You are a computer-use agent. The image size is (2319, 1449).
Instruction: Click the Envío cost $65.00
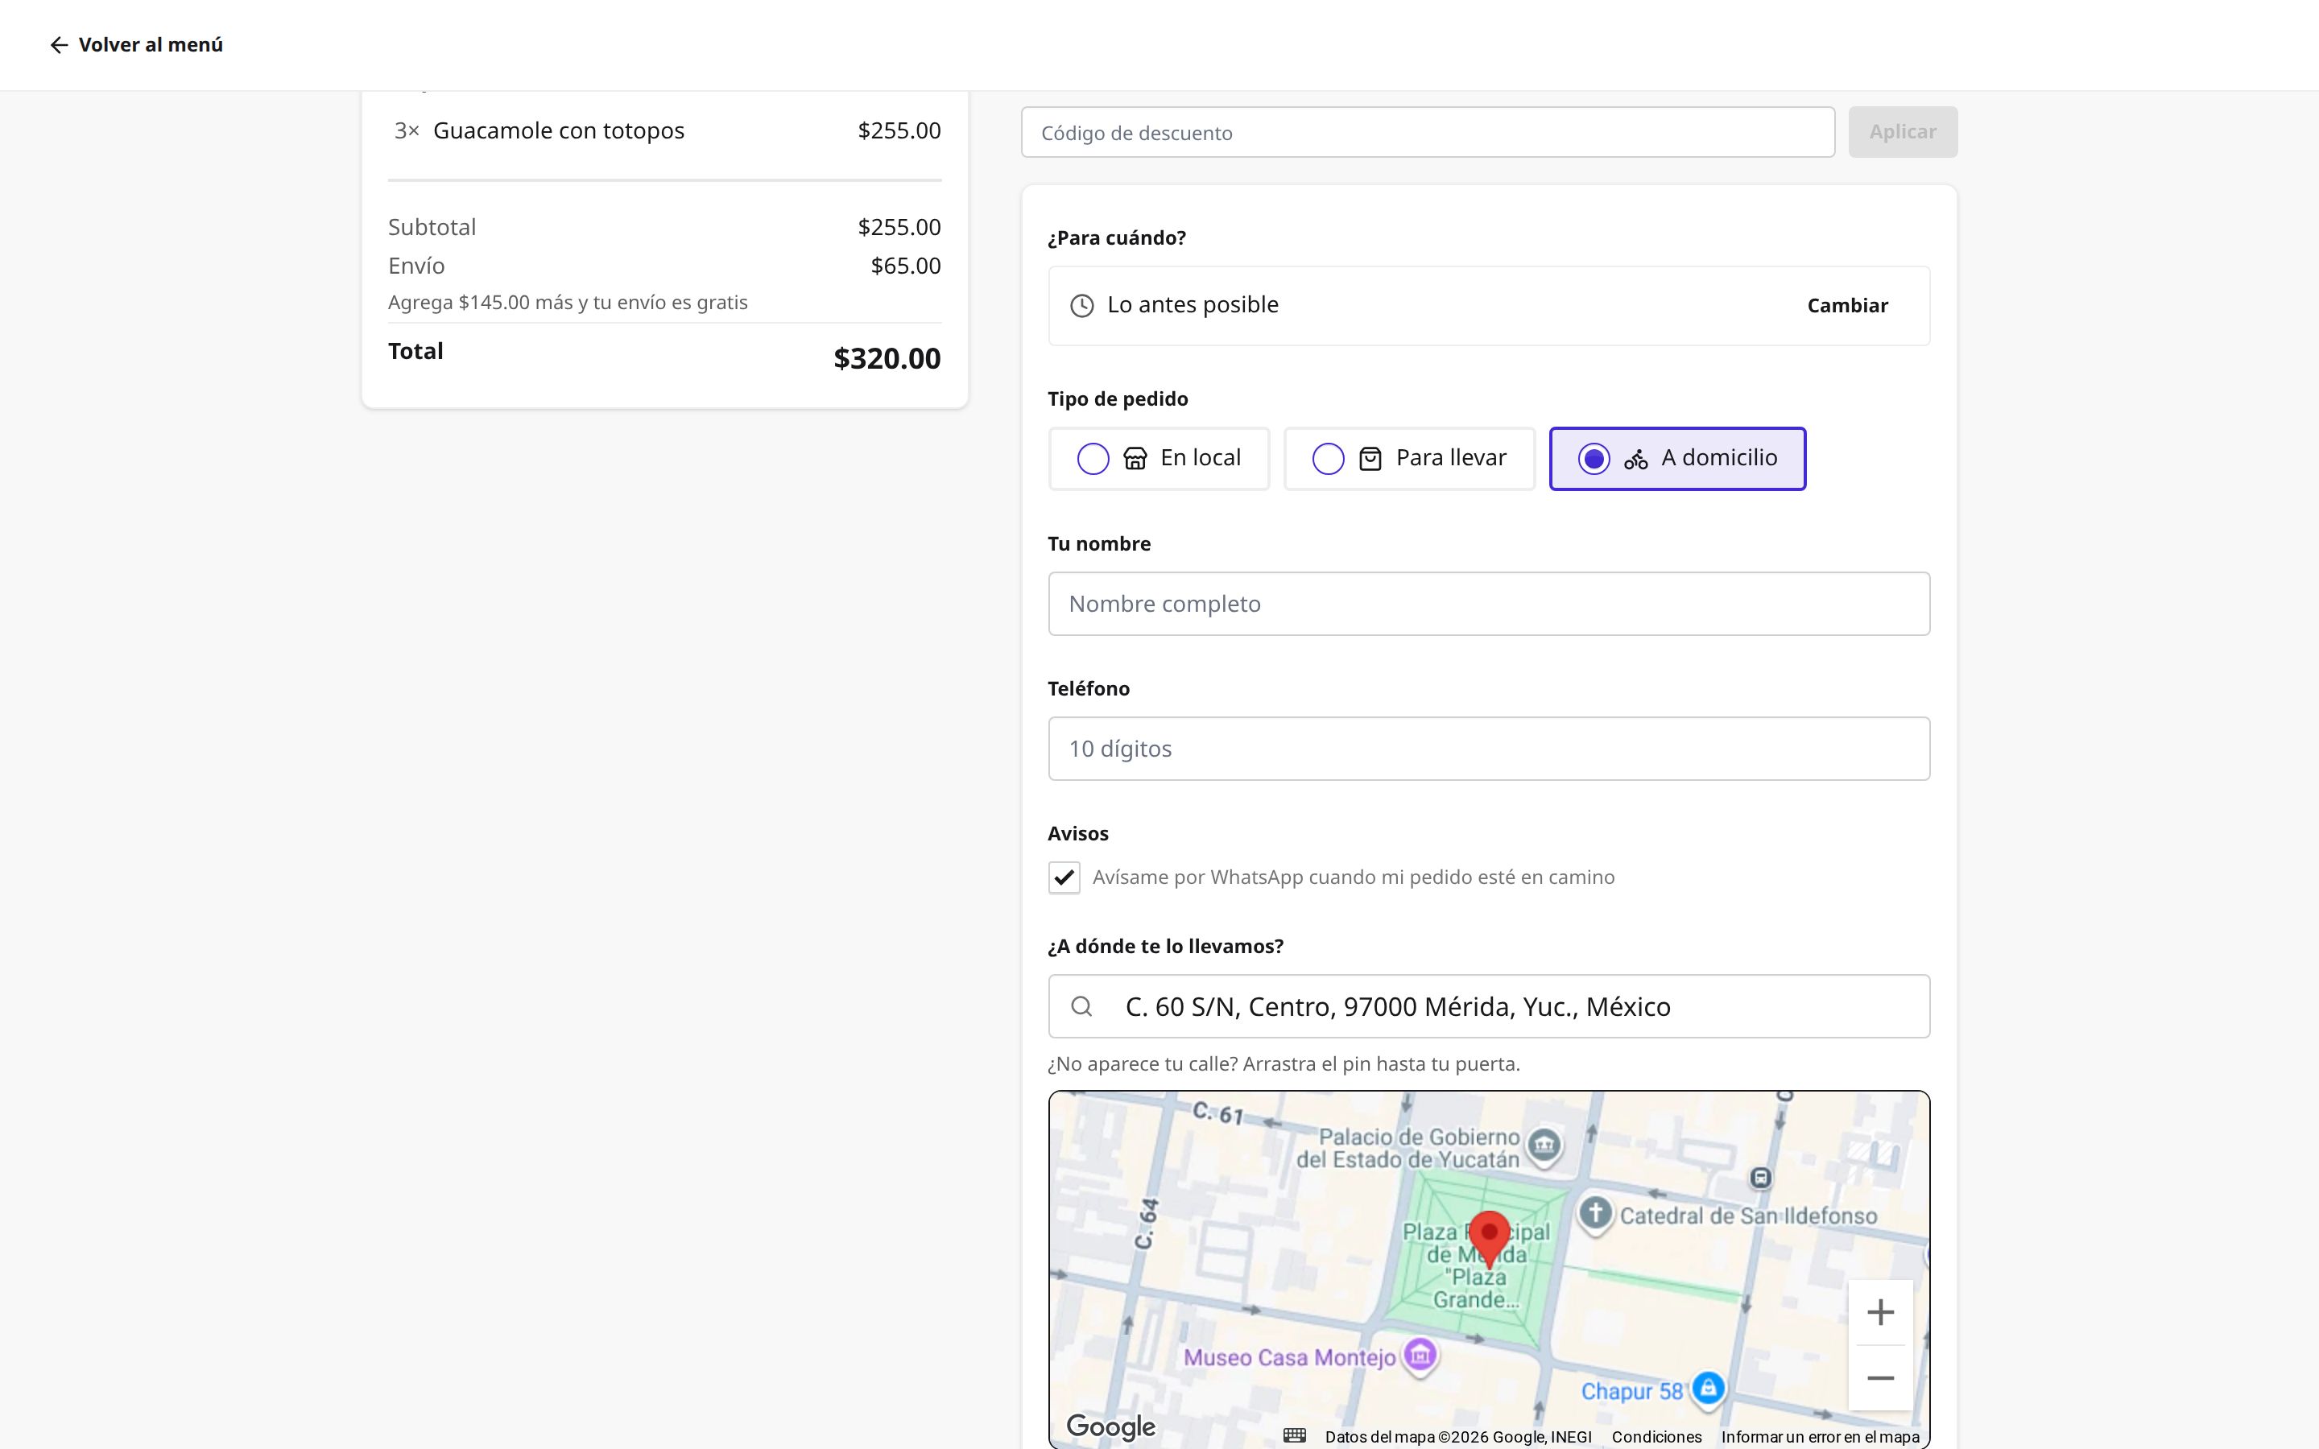coord(906,266)
